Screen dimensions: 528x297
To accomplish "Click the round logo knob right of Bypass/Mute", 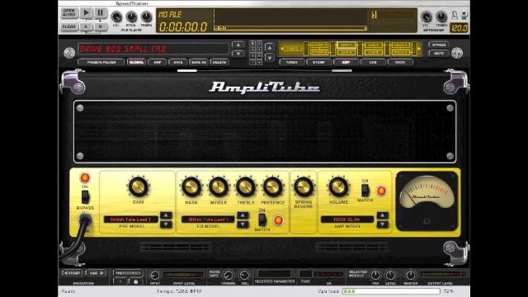I will pyautogui.click(x=457, y=53).
